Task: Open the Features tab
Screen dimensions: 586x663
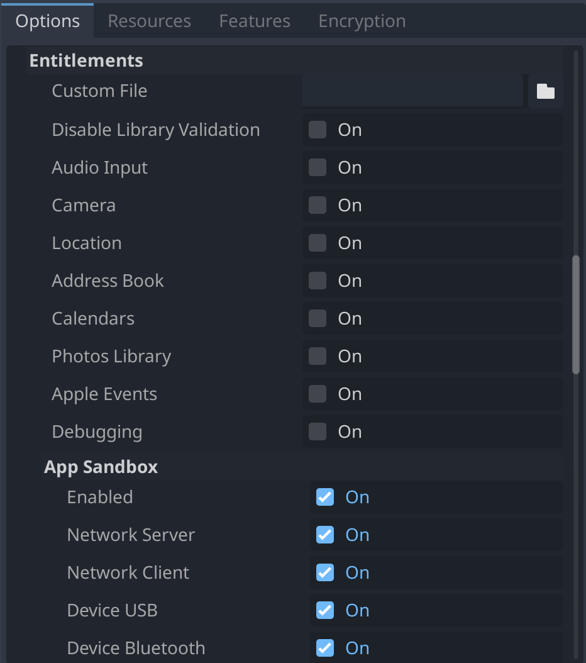Action: click(x=254, y=21)
